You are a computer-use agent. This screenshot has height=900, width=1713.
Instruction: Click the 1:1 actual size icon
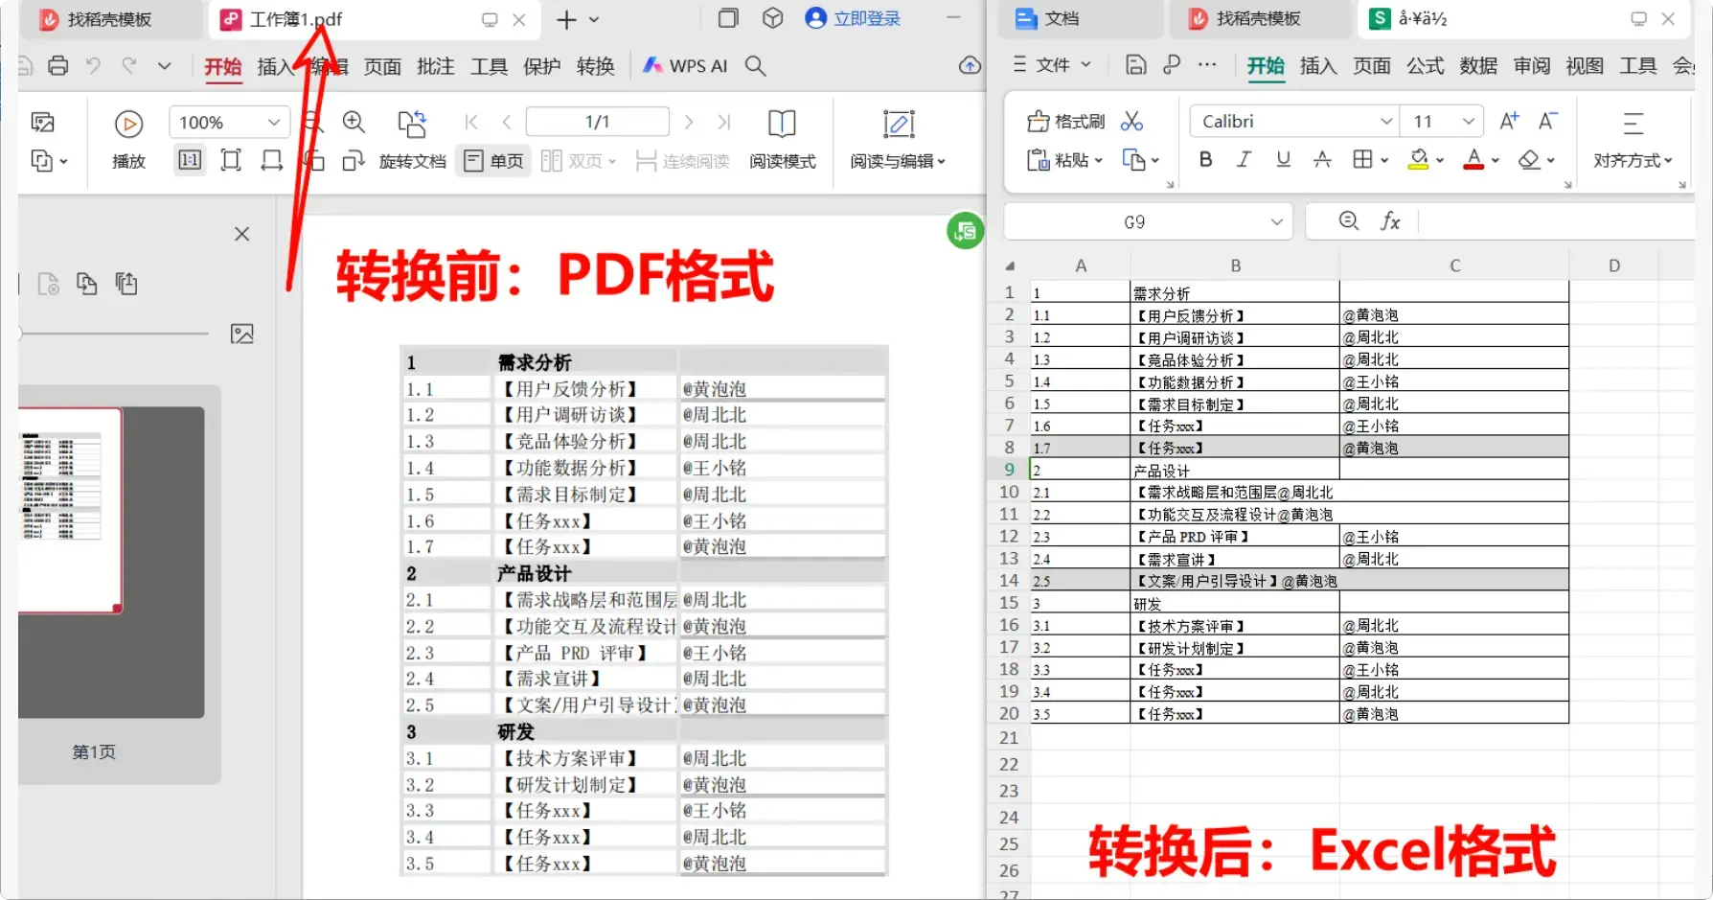[x=189, y=160]
